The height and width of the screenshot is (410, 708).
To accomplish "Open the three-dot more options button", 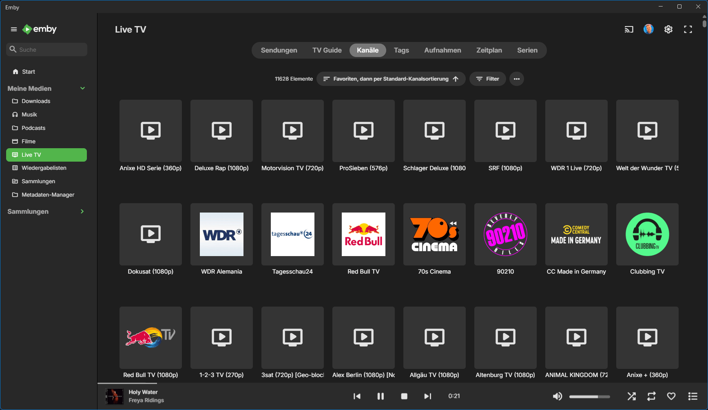I will click(x=517, y=79).
